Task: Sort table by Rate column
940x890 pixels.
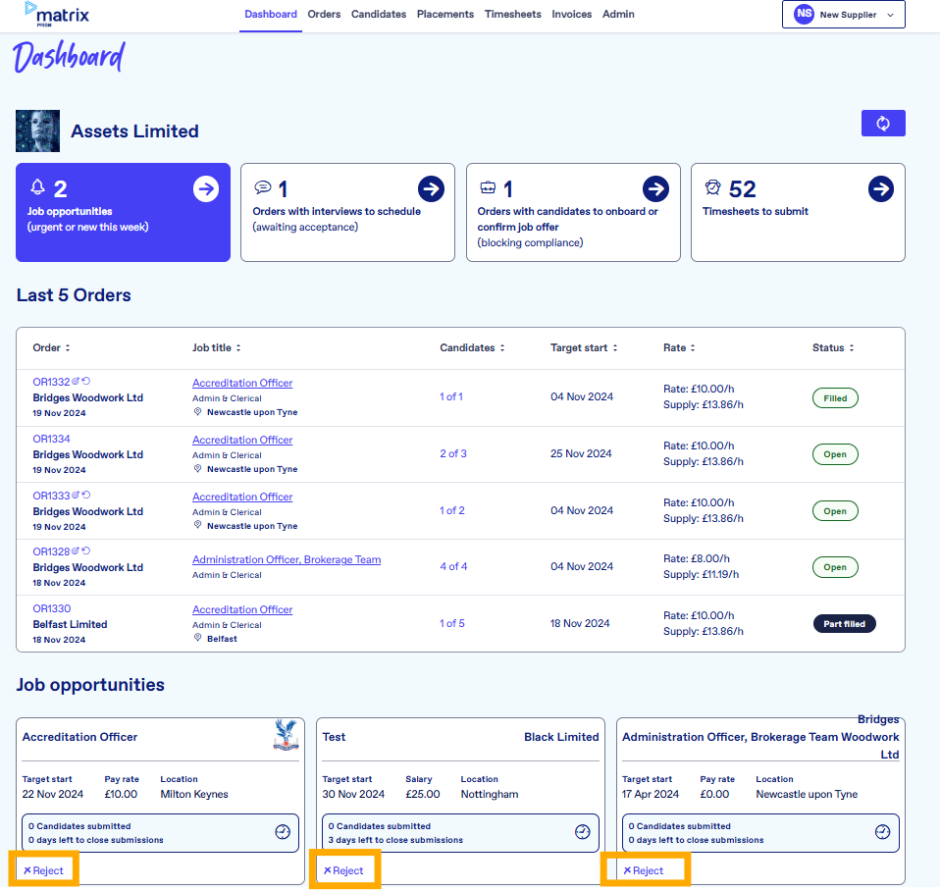Action: pyautogui.click(x=679, y=347)
